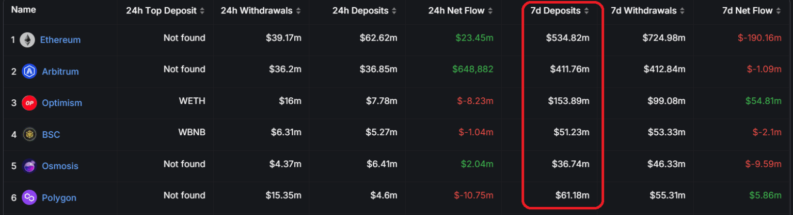Click the Osmosis chain logo icon

click(29, 166)
